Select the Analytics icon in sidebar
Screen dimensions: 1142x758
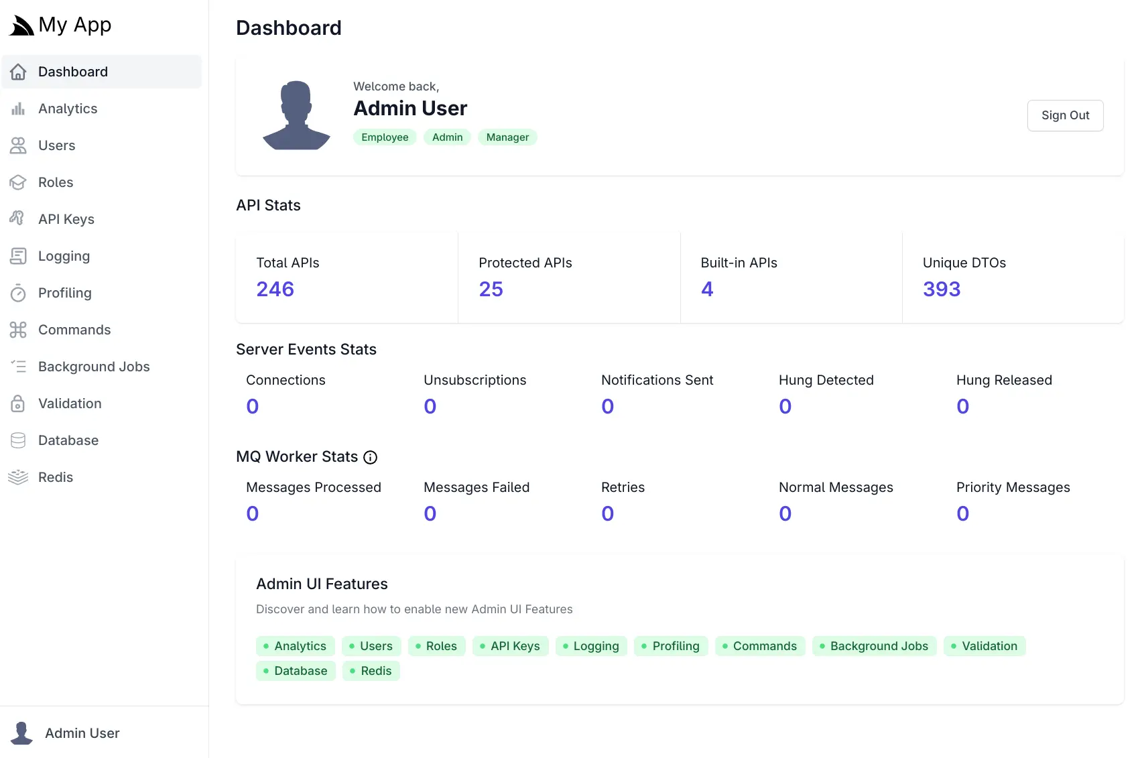[18, 109]
